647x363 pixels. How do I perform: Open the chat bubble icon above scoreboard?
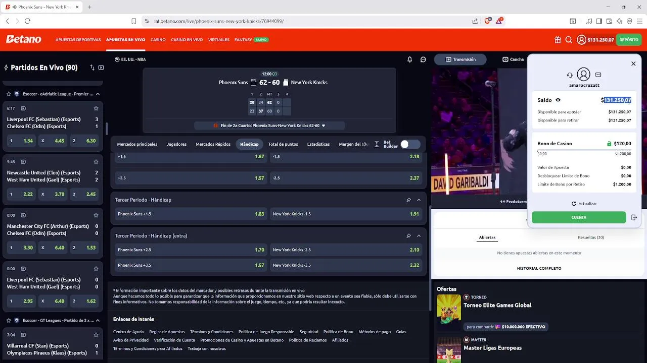[x=423, y=59]
